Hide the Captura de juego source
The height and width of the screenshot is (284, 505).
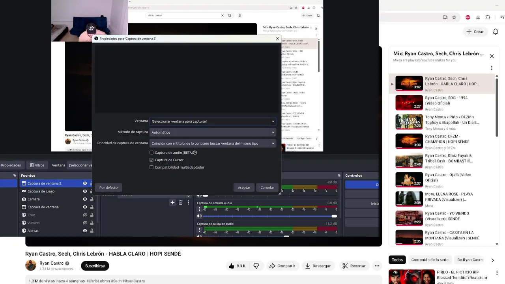tap(85, 191)
